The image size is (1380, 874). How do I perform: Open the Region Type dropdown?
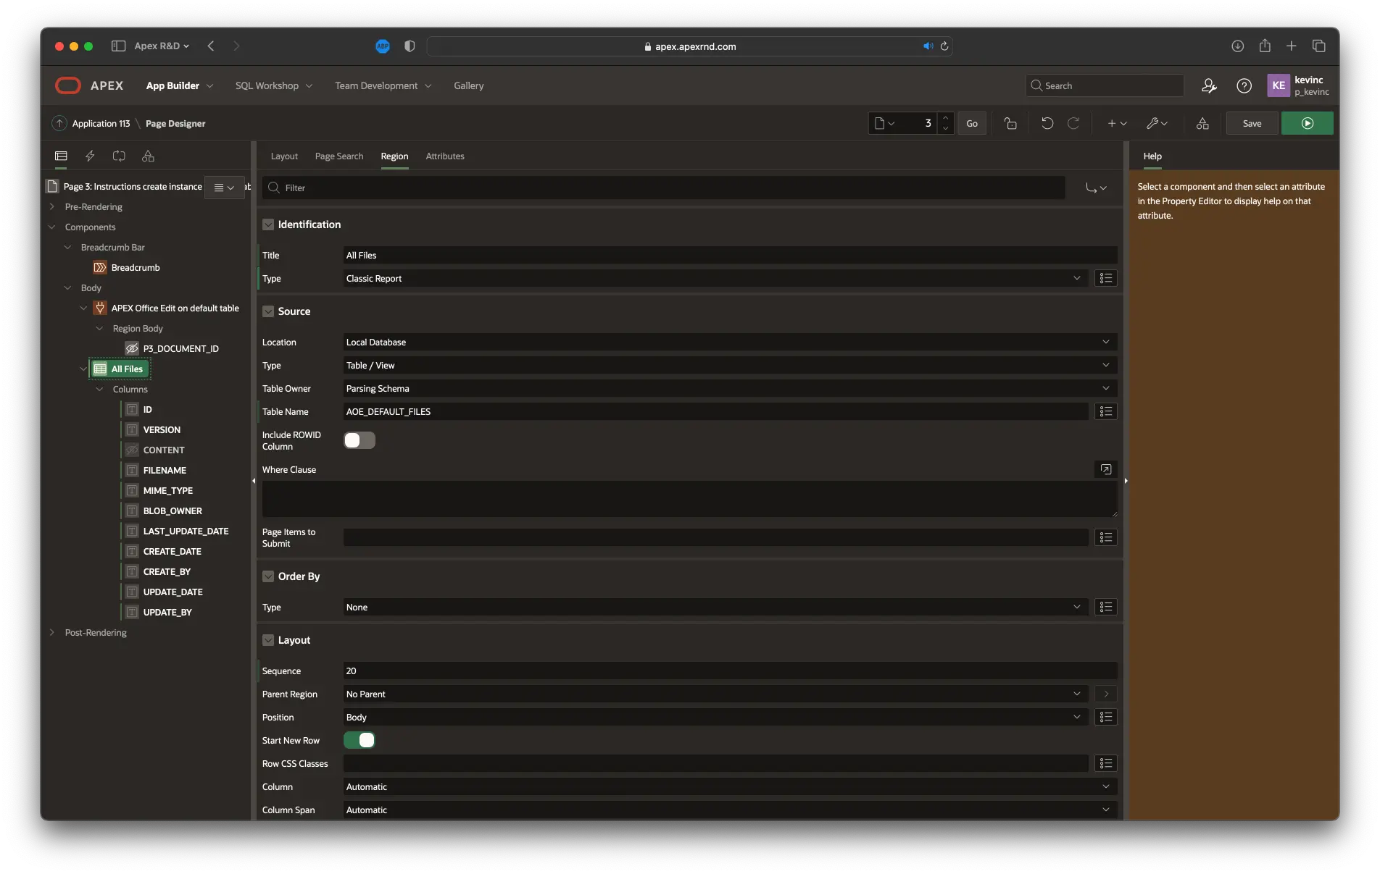coord(715,278)
